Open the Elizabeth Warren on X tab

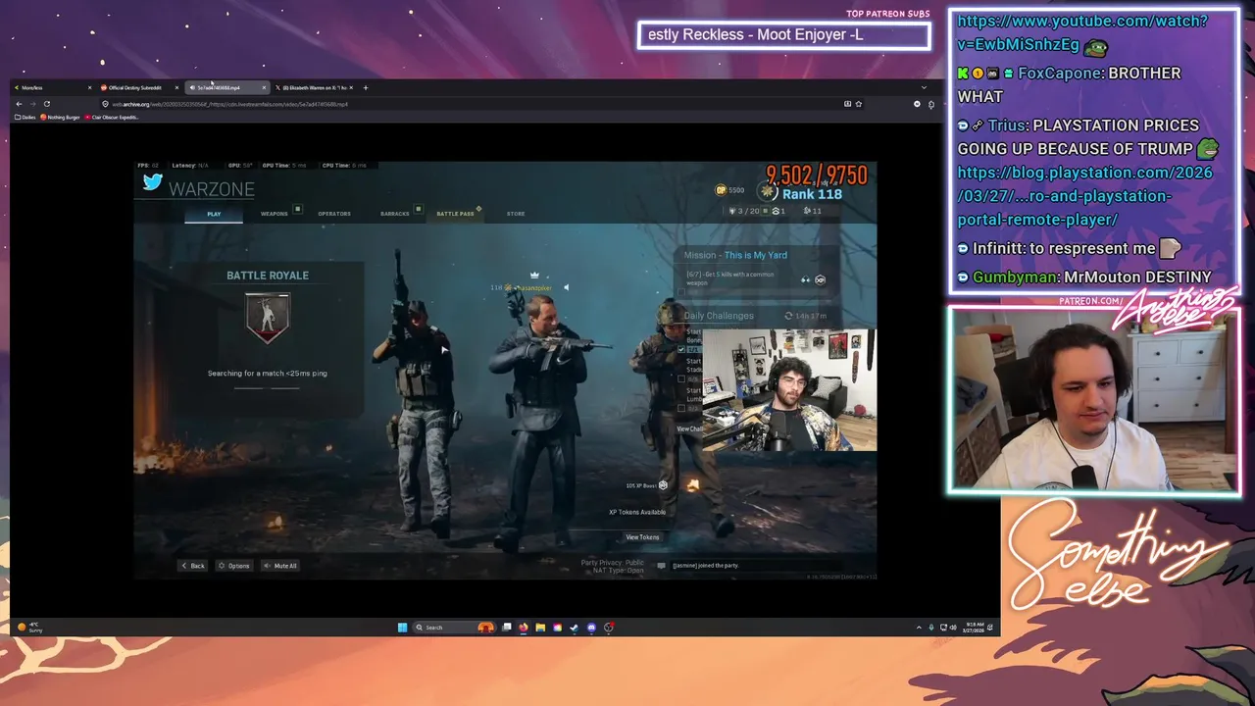(314, 87)
